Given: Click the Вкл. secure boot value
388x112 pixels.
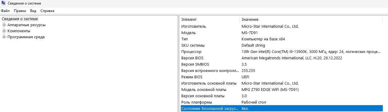Looking at the screenshot, I should (245, 108).
